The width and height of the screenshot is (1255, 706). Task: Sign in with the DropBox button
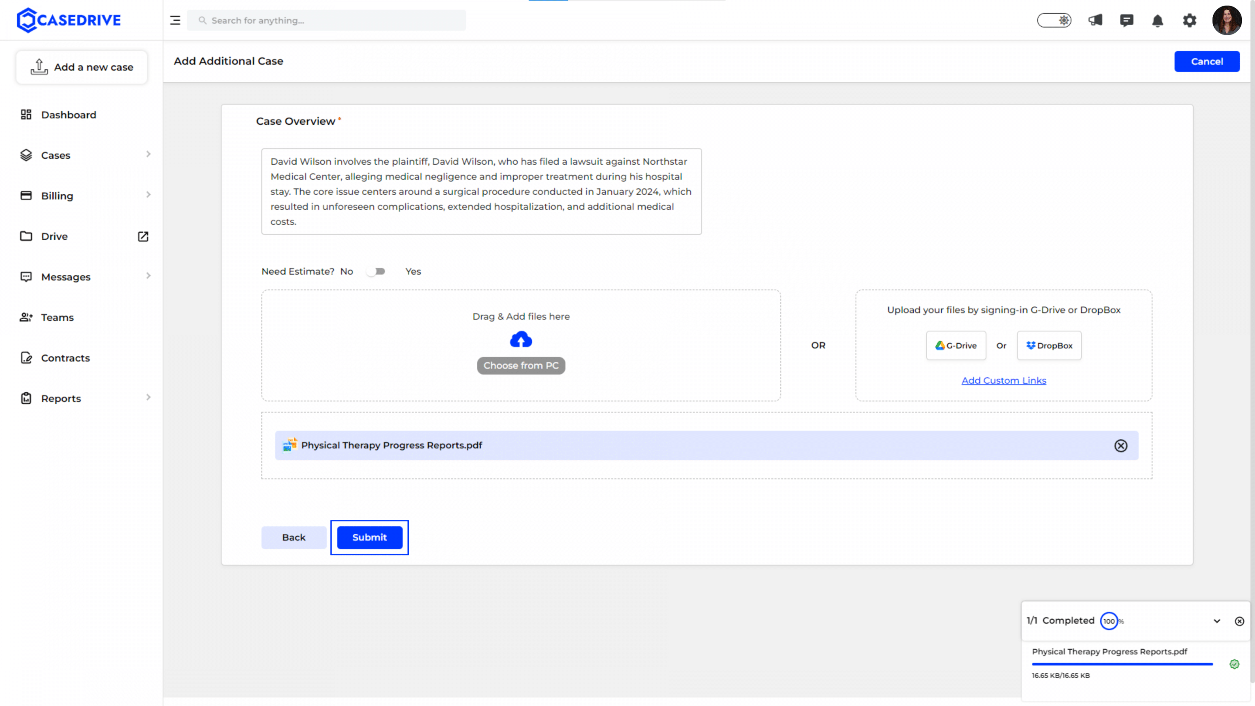click(1049, 346)
